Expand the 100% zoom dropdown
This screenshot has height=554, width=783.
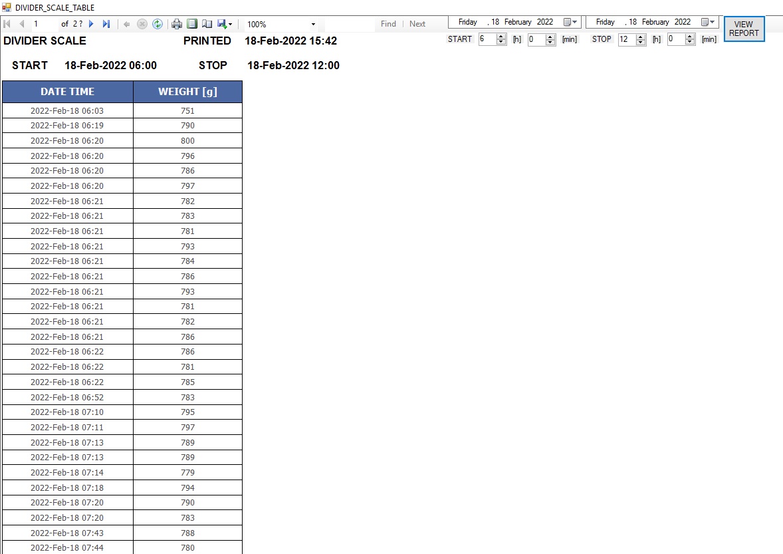313,25
